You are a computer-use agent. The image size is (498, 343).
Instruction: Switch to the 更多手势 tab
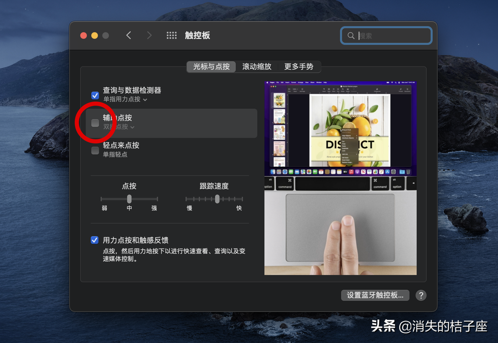click(299, 67)
